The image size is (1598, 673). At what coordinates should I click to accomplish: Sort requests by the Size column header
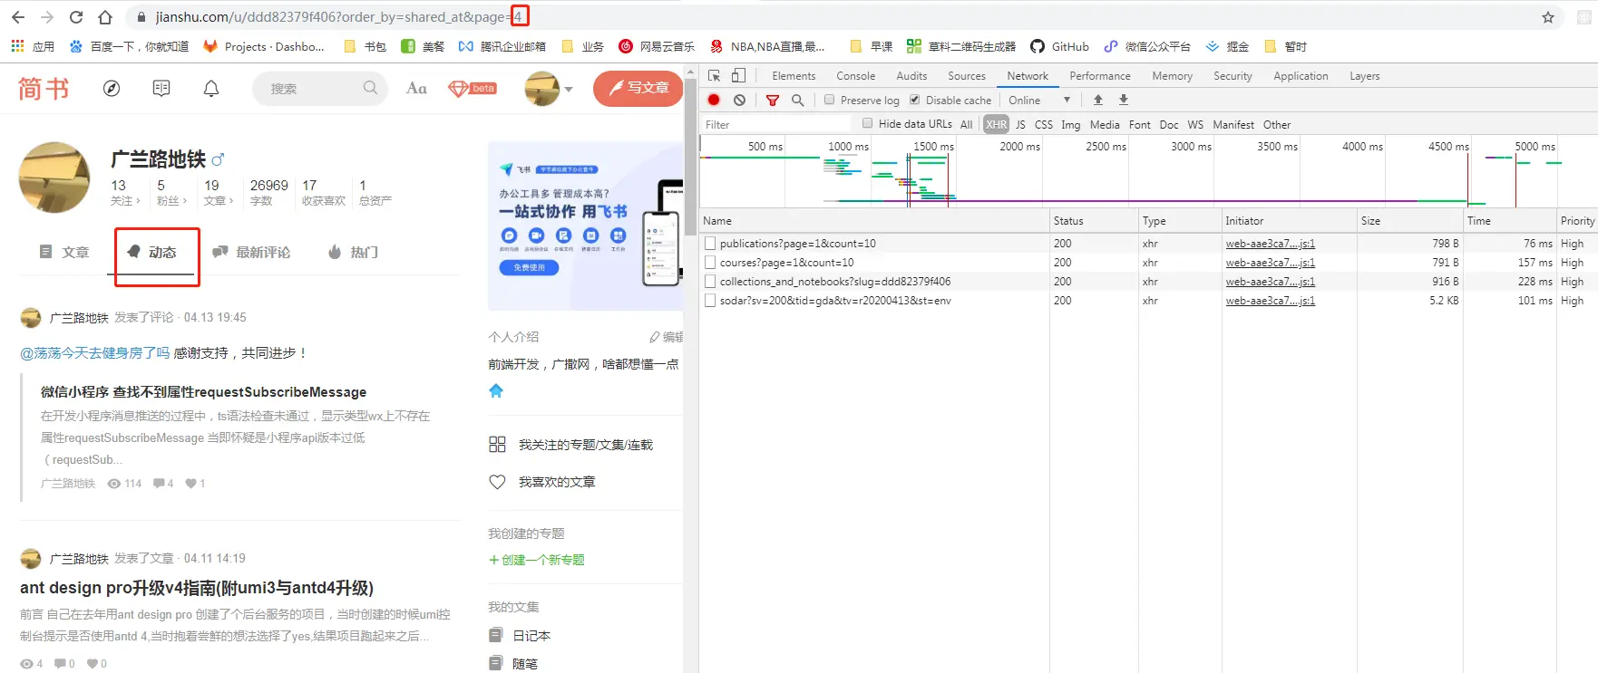pos(1409,220)
